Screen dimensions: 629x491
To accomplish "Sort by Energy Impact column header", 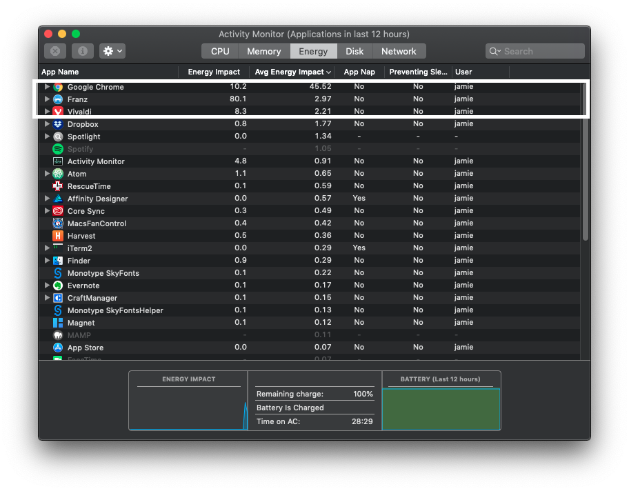I will pyautogui.click(x=214, y=72).
